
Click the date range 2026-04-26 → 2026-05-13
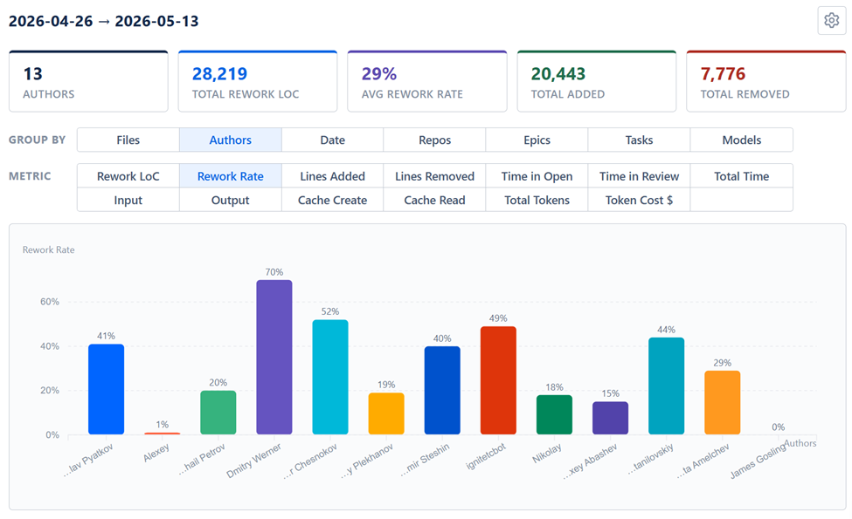[104, 21]
